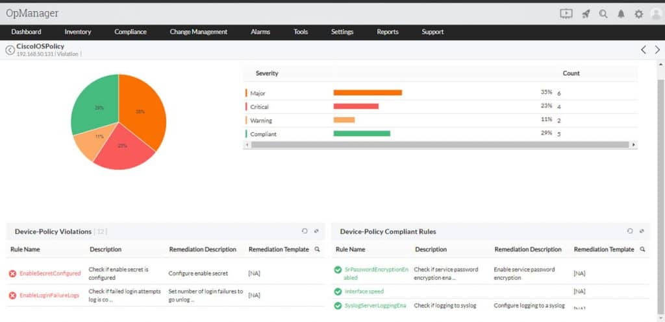This screenshot has height=322, width=665.
Task: Open the Compliance menu
Action: click(x=131, y=32)
